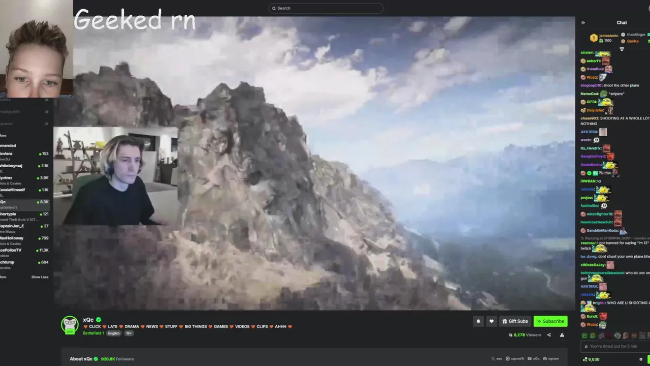This screenshot has height=366, width=650.
Task: Click NemoGod username in chat
Action: [590, 94]
